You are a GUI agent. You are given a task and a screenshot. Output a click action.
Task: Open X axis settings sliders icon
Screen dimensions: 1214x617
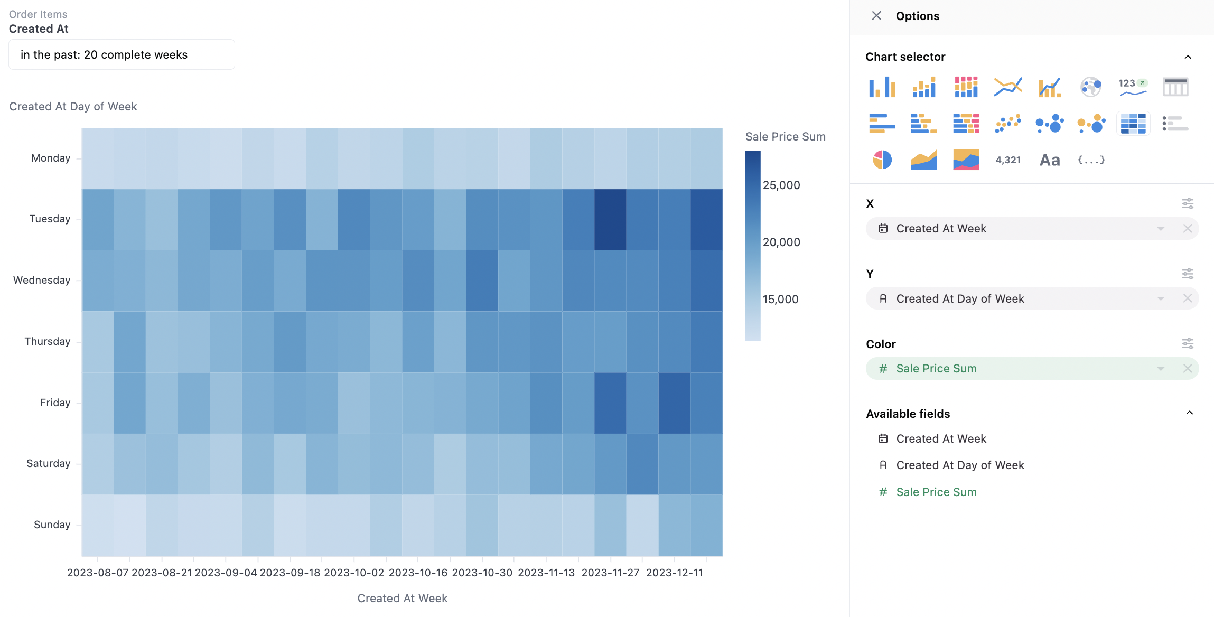(1188, 203)
